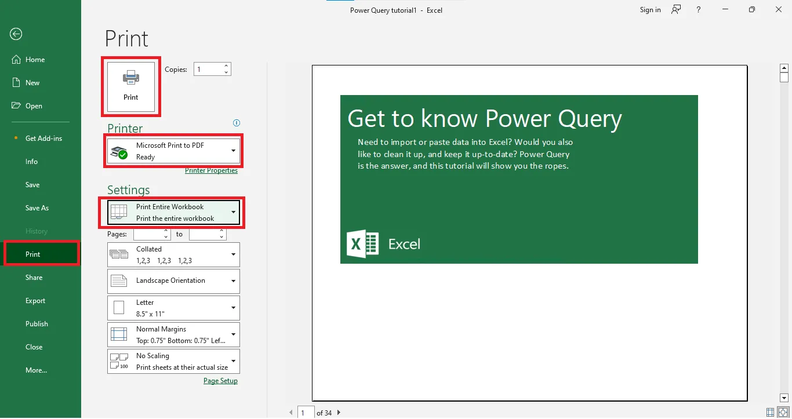The image size is (792, 419).
Task: Open a new workbook via the New icon
Action: tap(16, 82)
